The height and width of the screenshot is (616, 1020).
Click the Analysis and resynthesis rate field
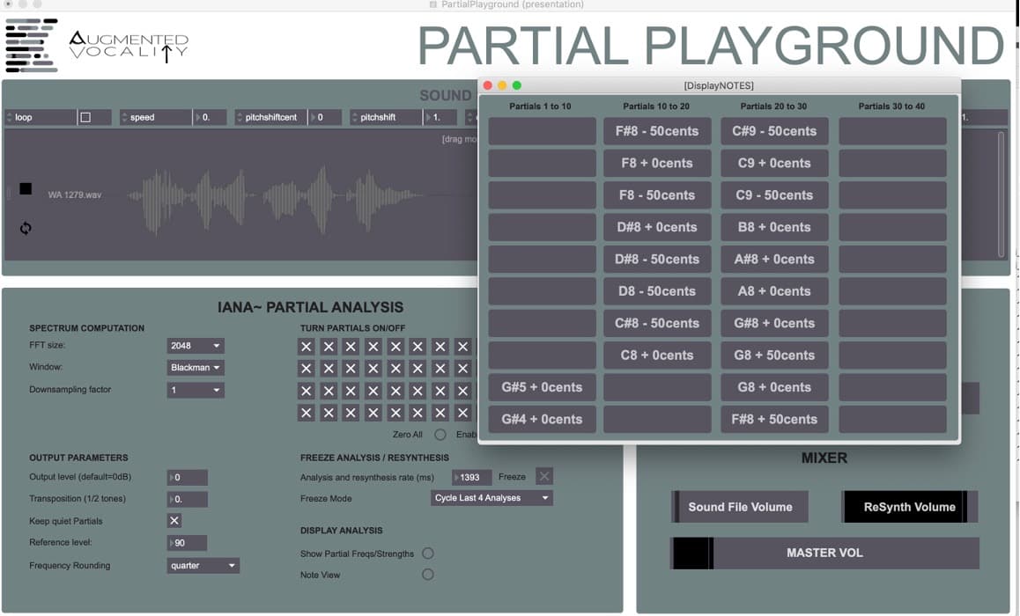[x=471, y=477]
